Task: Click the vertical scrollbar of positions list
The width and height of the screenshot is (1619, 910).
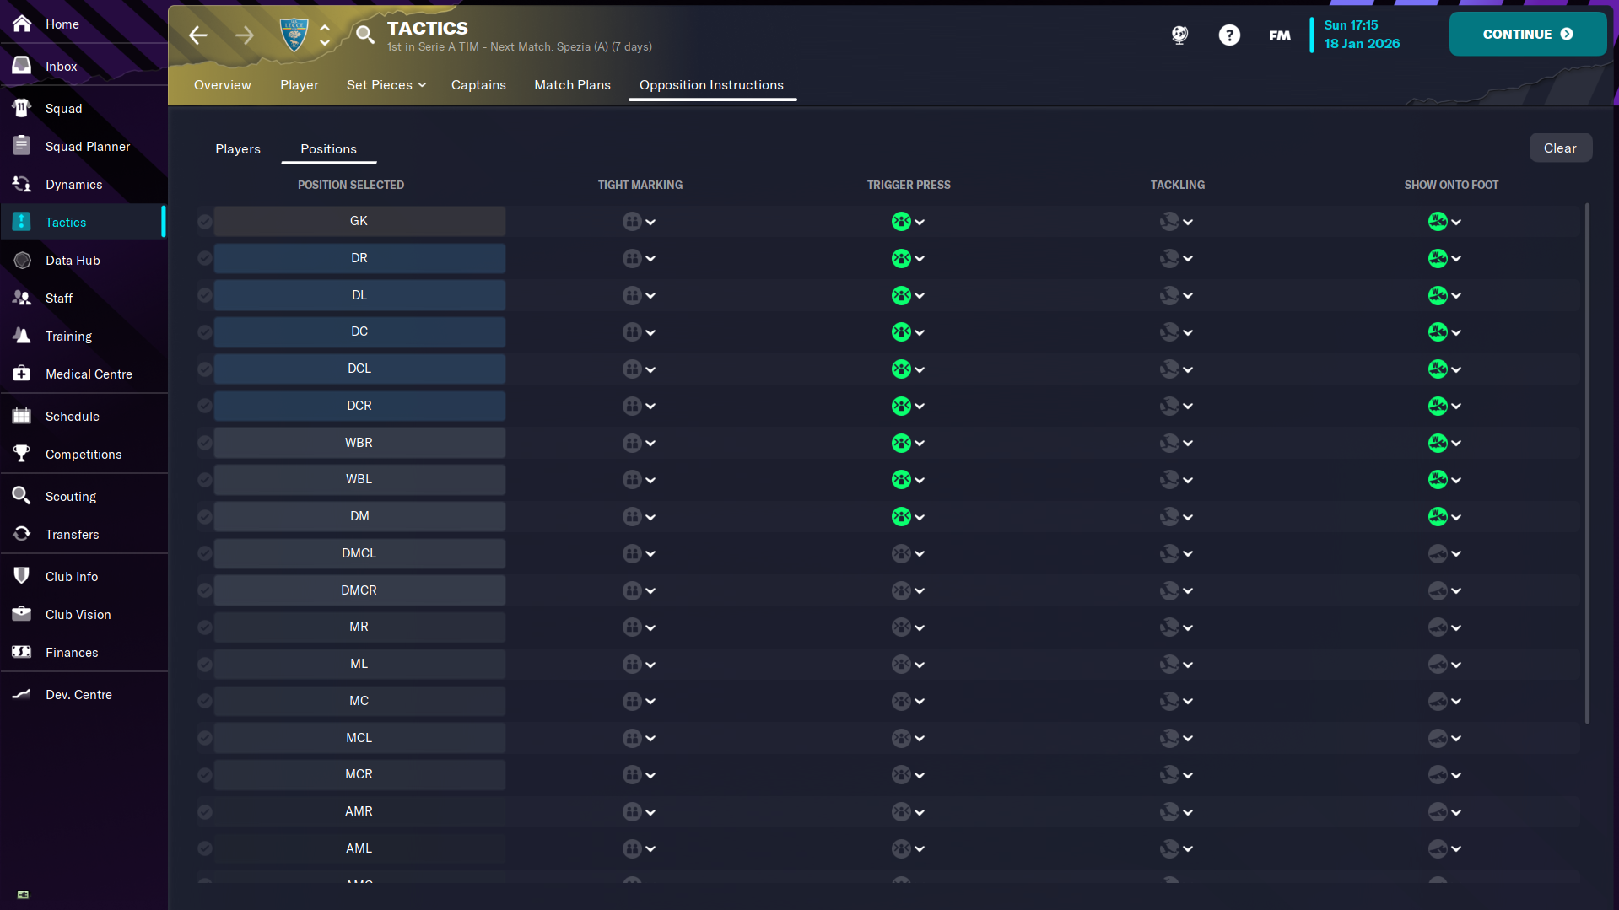Action: (1587, 464)
